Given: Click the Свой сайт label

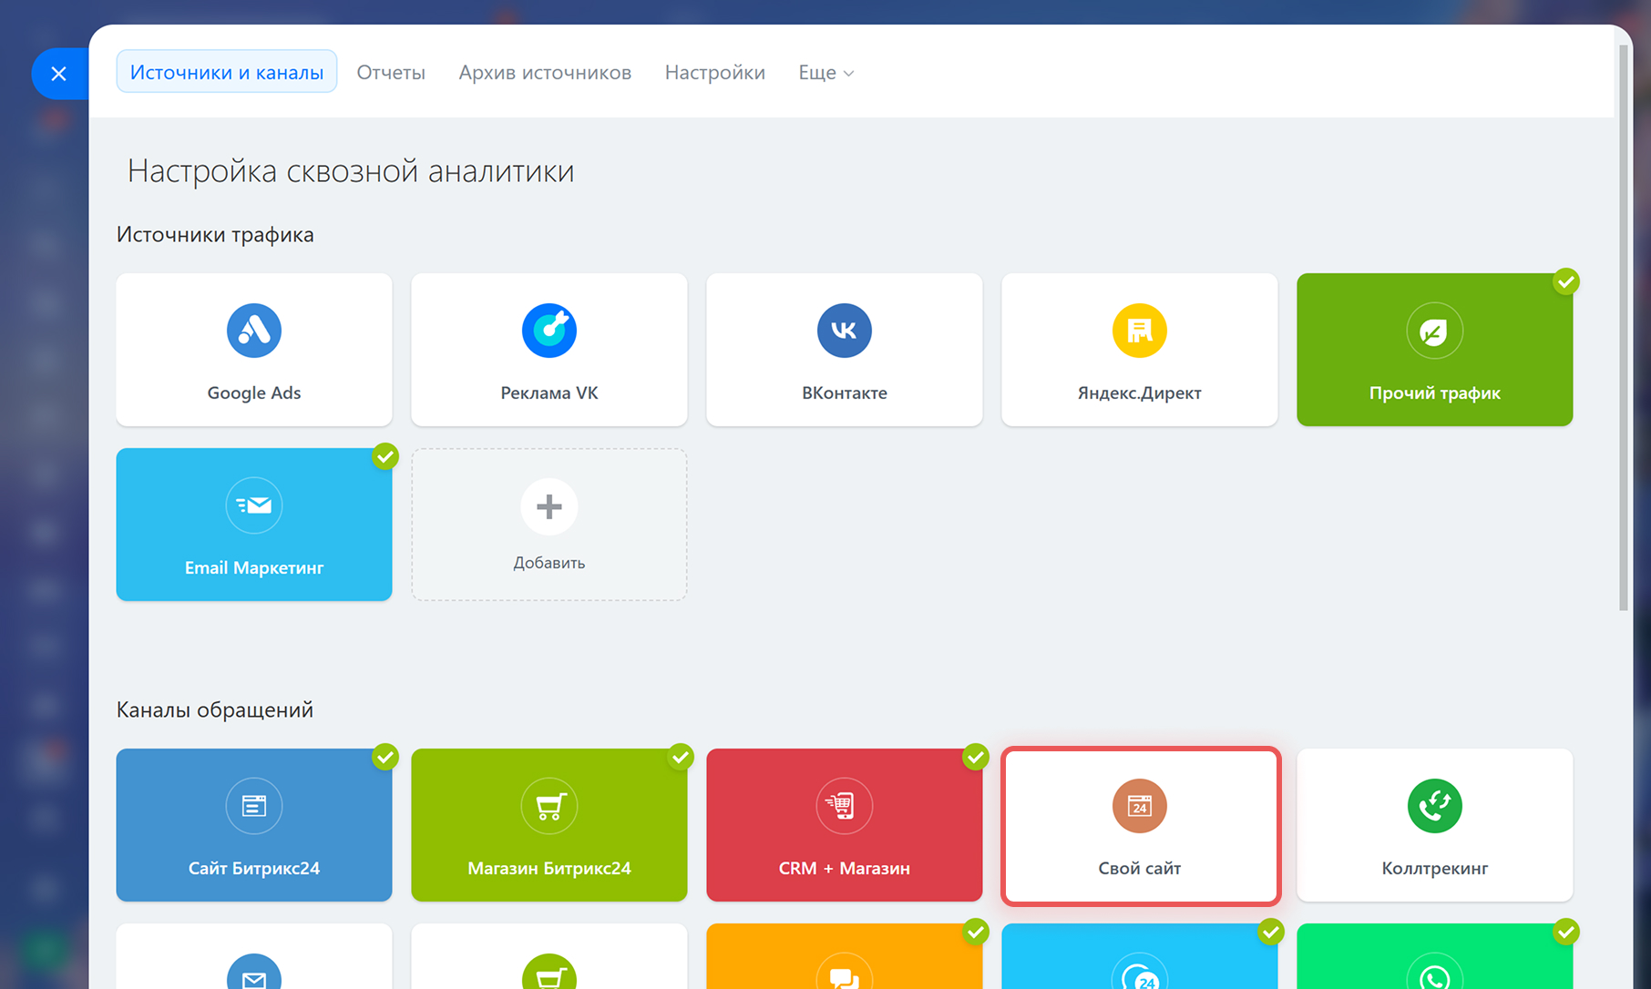Looking at the screenshot, I should (x=1140, y=869).
